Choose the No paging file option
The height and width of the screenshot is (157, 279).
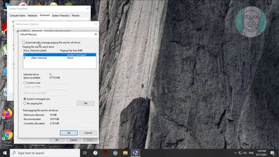[25, 103]
